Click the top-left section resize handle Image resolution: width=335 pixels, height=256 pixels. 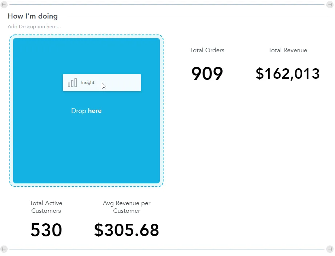pyautogui.click(x=4, y=5)
